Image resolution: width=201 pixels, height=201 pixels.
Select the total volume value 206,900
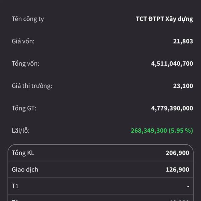tap(177, 153)
